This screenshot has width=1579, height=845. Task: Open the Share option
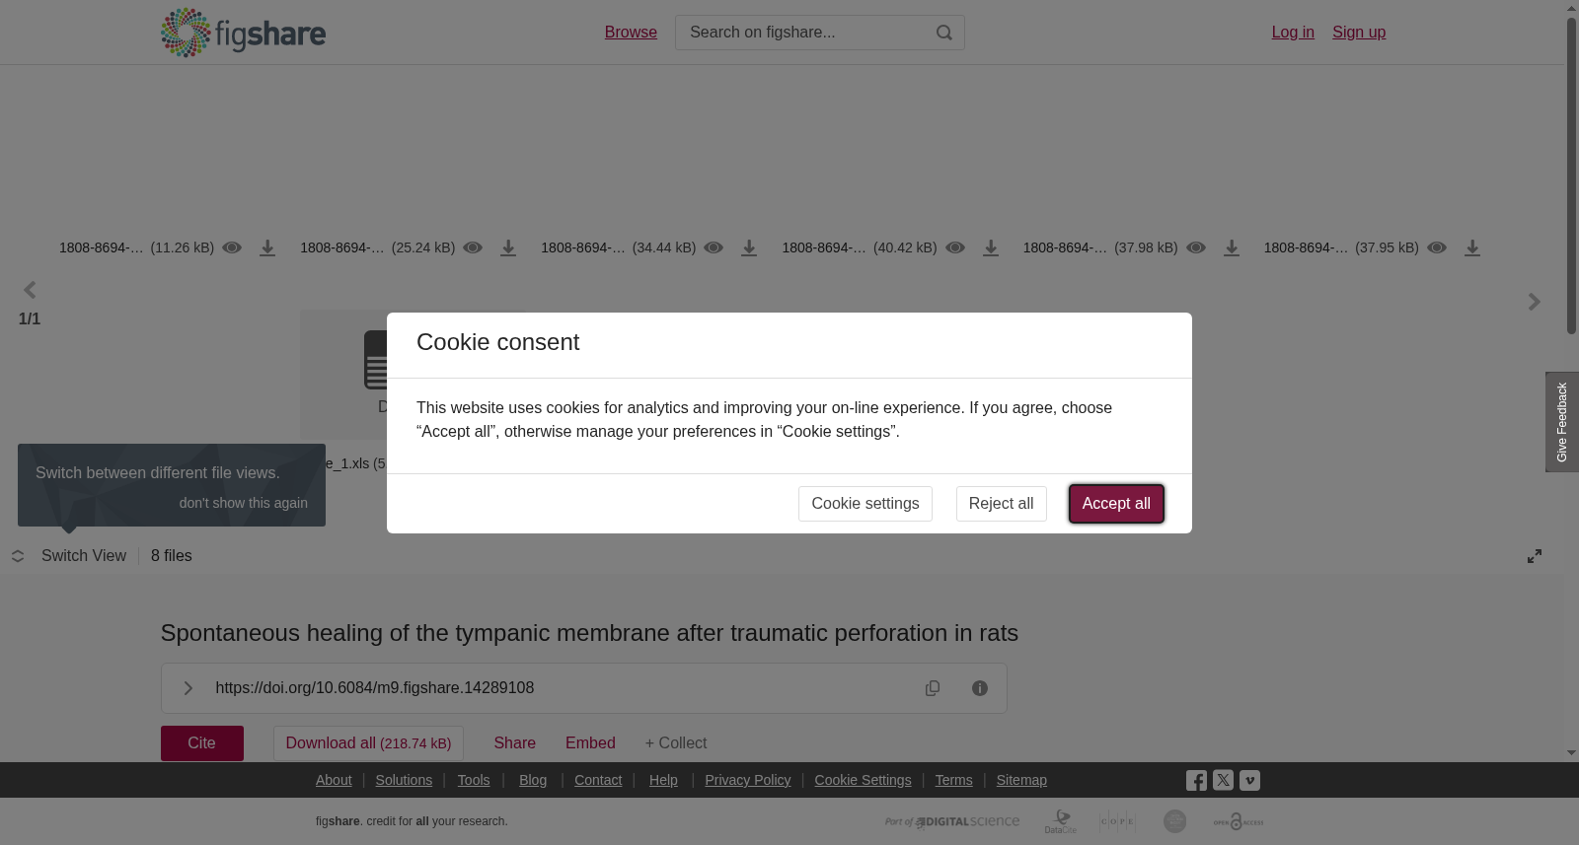(515, 743)
